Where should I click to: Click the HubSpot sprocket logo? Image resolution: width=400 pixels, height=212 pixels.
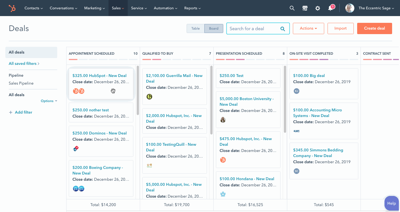(x=12, y=8)
